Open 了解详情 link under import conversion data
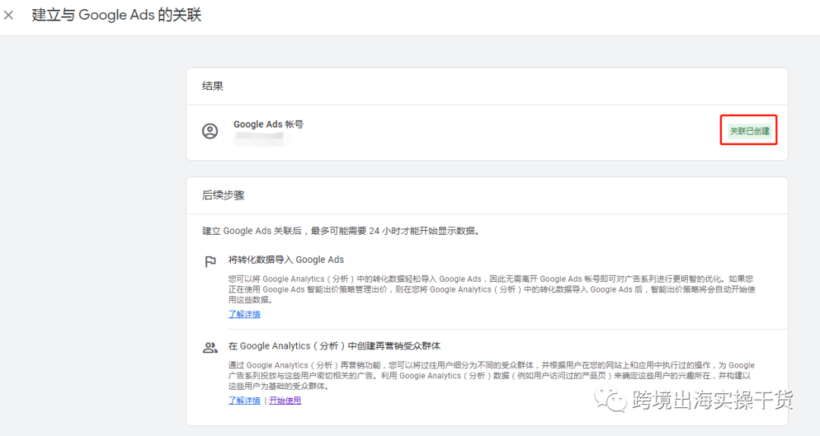 [244, 314]
